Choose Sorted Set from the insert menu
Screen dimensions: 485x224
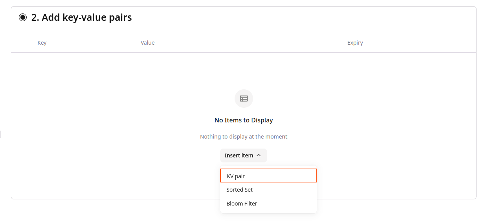(x=269, y=190)
